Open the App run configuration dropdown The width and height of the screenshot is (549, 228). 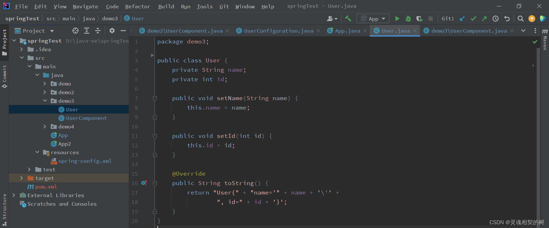(373, 19)
